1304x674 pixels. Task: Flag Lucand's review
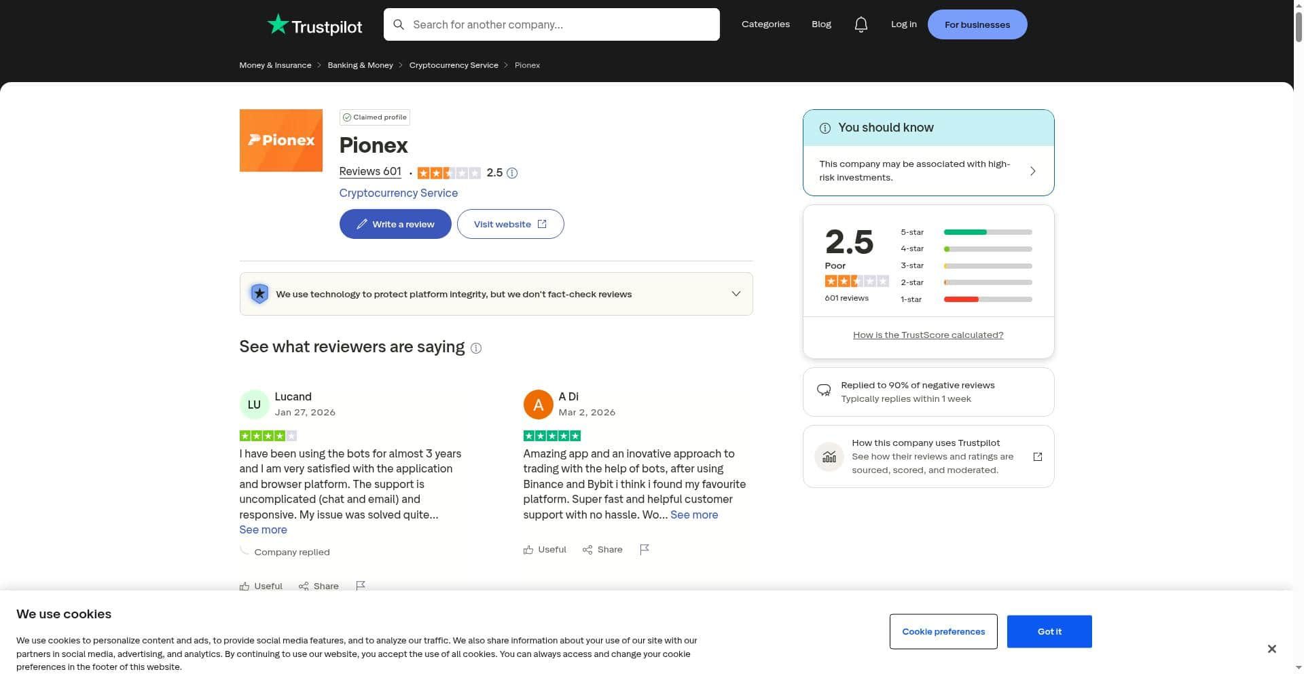361,586
